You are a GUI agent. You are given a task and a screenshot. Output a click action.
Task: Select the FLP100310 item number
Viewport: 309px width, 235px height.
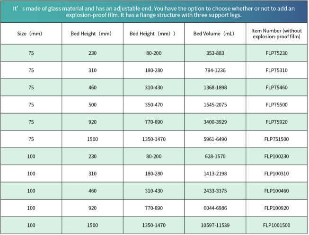point(277,174)
